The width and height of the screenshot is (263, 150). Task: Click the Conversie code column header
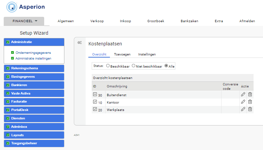point(230,86)
